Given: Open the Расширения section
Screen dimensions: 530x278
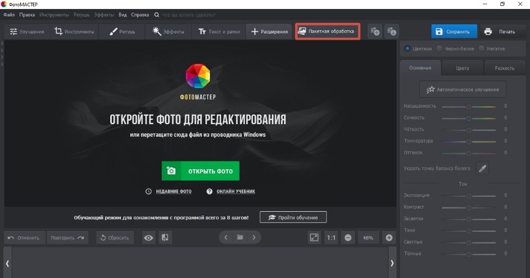Looking at the screenshot, I should click(x=269, y=31).
